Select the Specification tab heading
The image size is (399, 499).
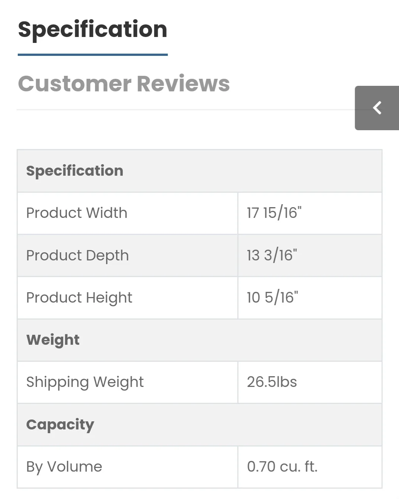pos(92,30)
